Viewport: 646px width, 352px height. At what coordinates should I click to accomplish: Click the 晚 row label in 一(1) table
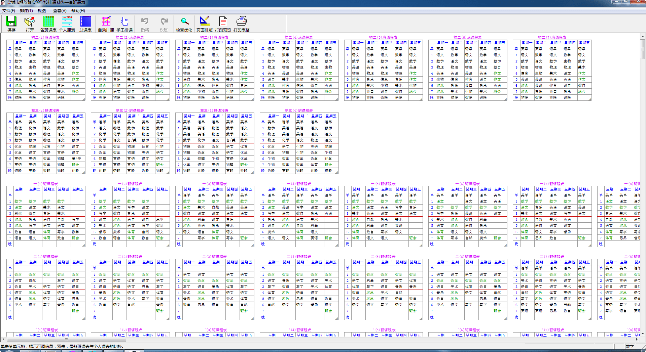[x=10, y=244]
